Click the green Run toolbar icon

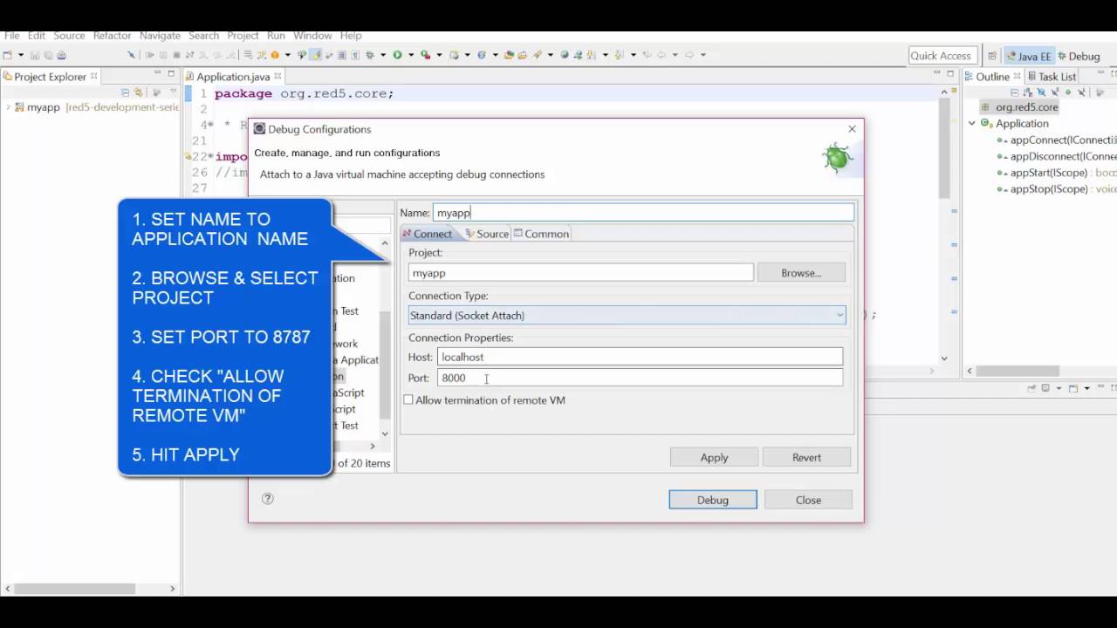click(x=397, y=54)
